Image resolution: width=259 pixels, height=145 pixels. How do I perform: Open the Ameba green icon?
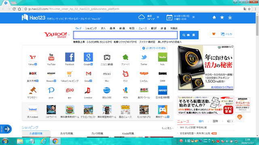point(125,57)
